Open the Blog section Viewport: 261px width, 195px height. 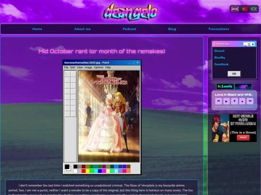pos(172,29)
